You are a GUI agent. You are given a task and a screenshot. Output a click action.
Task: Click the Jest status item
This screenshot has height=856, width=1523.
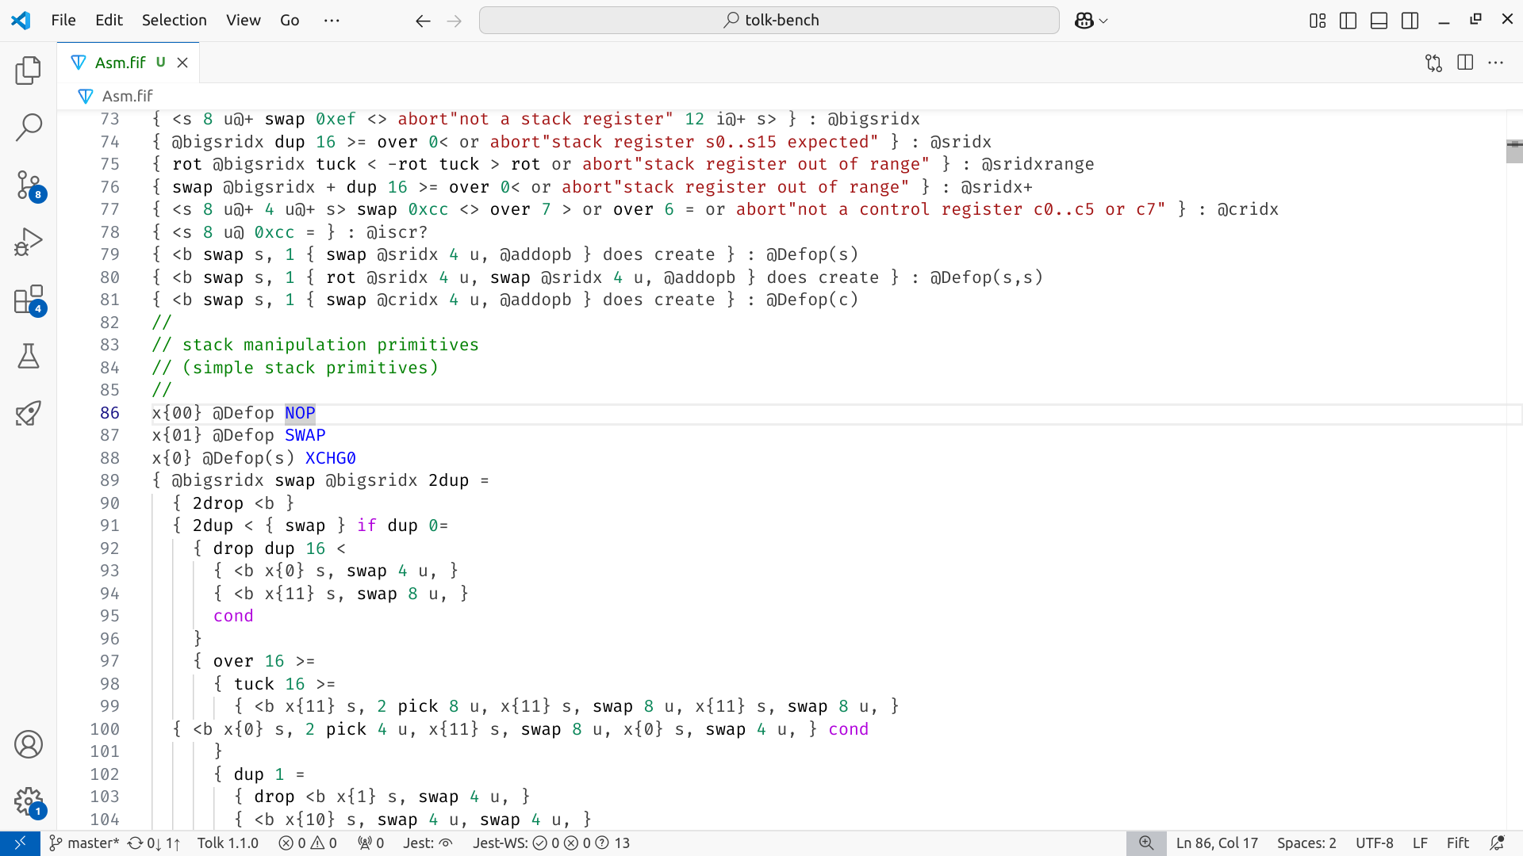[x=428, y=843]
